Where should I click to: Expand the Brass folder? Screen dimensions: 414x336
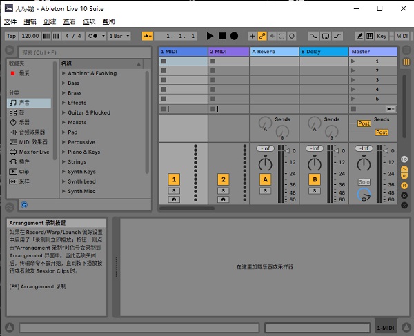tap(63, 93)
